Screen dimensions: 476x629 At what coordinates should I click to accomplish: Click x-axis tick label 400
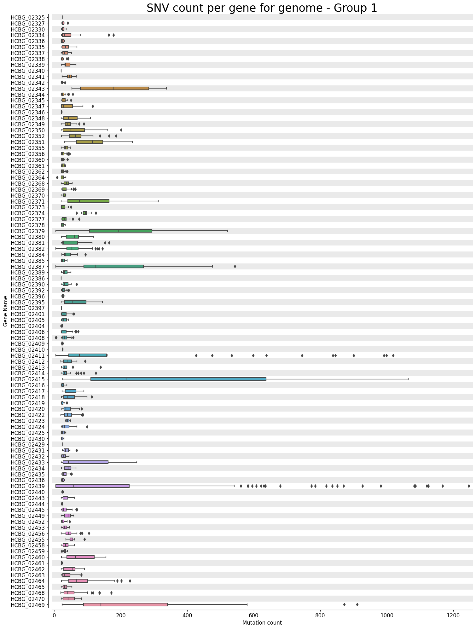click(x=187, y=615)
